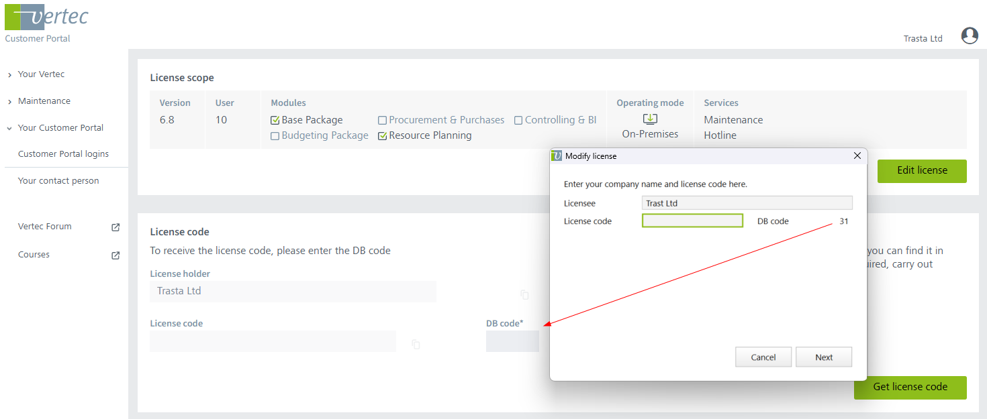Toggle the Base Package checkbox
Screen dimensions: 987x419
275,121
